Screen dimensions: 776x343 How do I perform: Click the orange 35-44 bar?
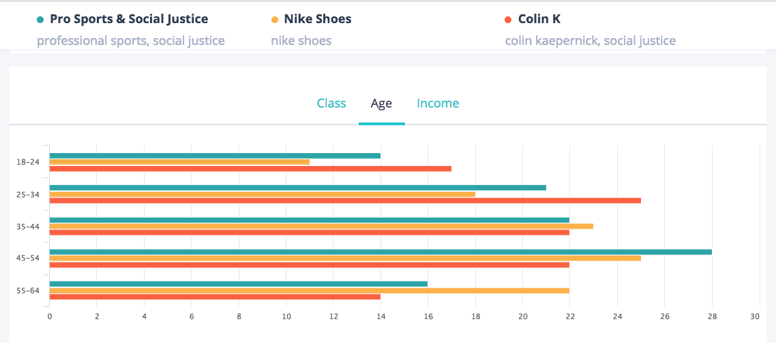coord(321,226)
